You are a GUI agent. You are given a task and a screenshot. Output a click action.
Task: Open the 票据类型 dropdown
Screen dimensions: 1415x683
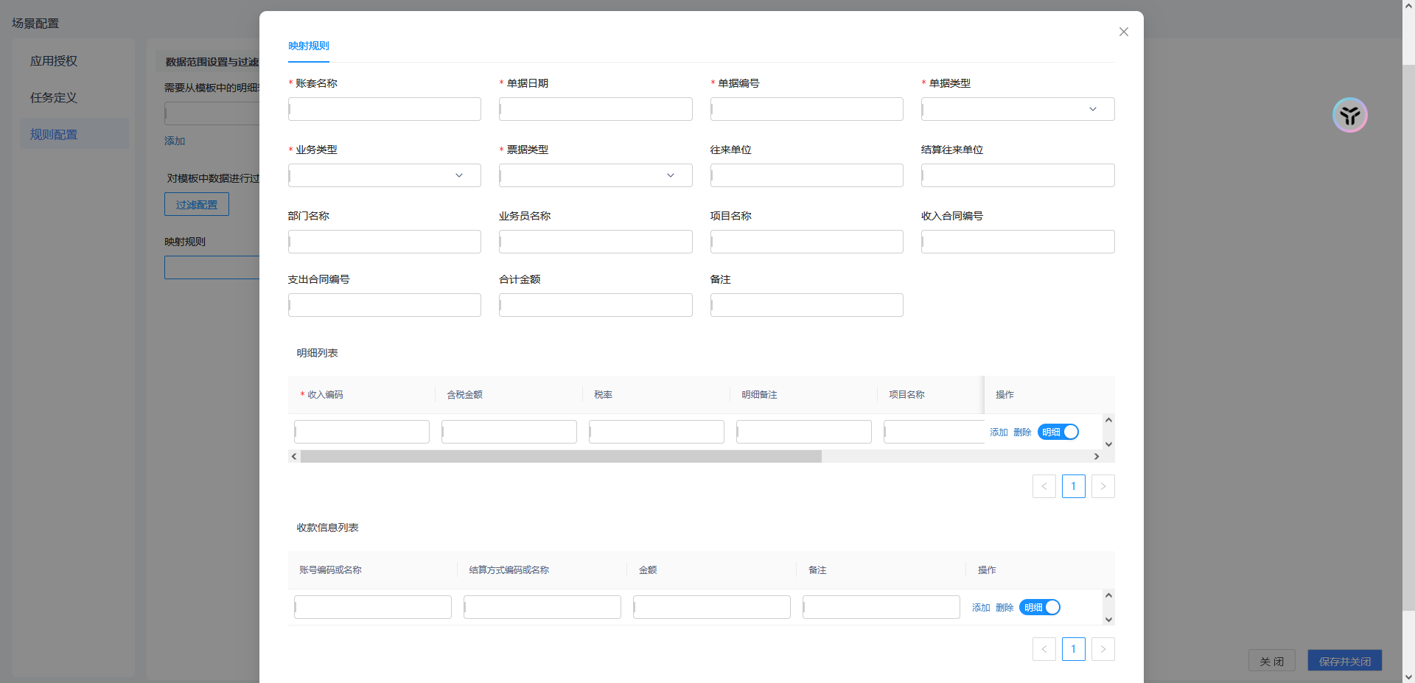pos(595,175)
